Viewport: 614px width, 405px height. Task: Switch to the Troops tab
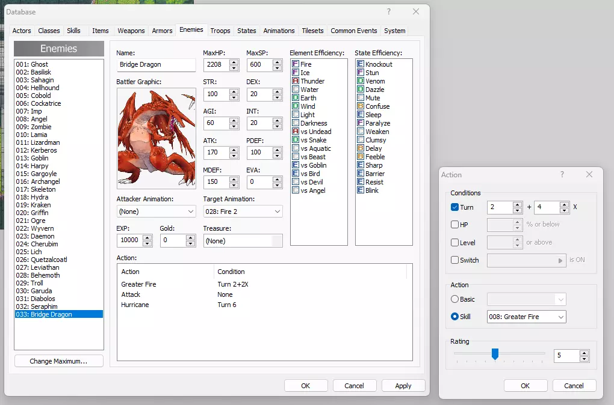coord(220,31)
